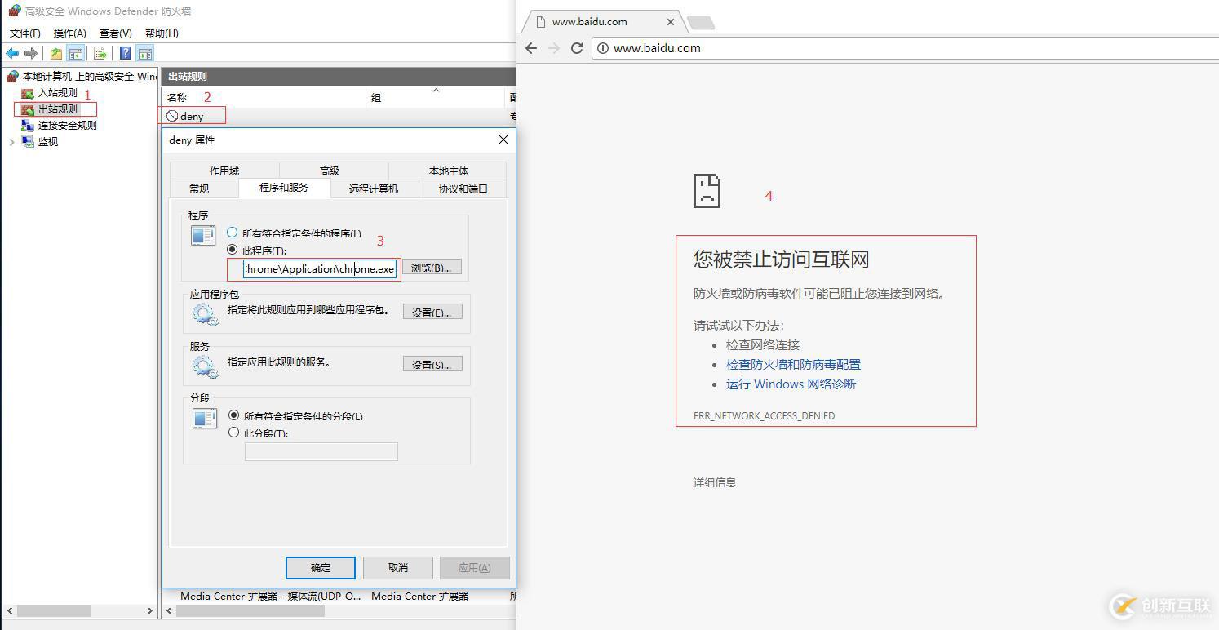Click the help question mark icon in the toolbar

124,53
